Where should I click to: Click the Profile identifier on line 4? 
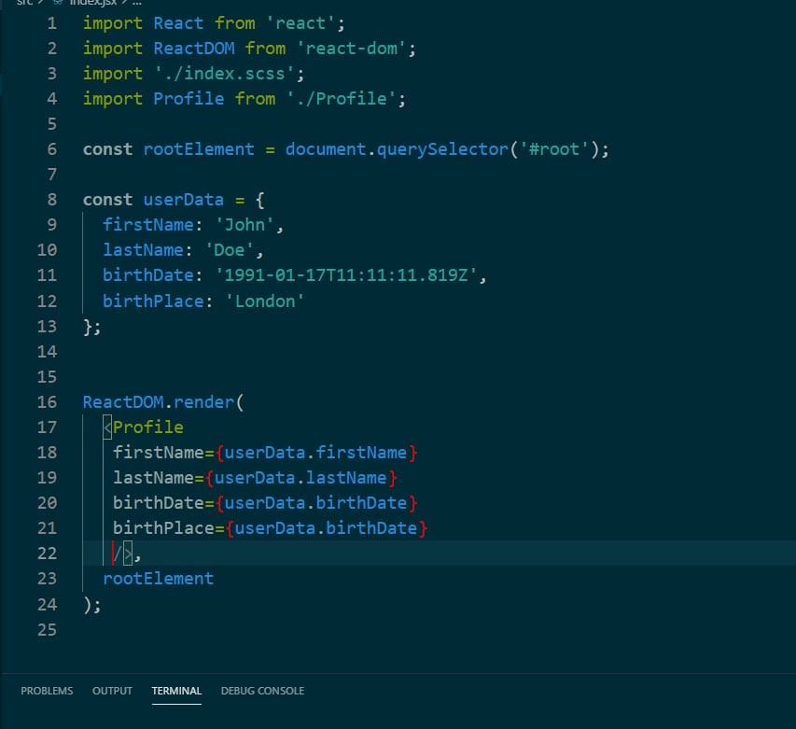pyautogui.click(x=189, y=99)
